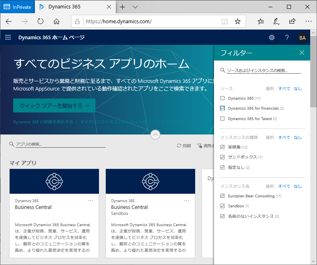
Task: Open more options on Sandbox Business Central card
Action: pyautogui.click(x=187, y=201)
